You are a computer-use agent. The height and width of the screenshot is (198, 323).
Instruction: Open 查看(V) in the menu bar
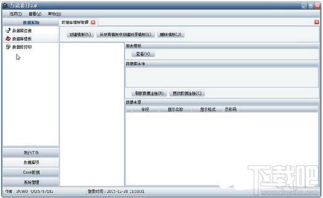[x=35, y=14]
